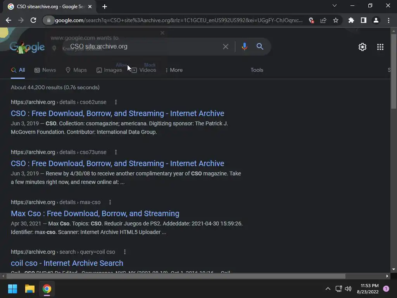This screenshot has width=397, height=298.
Task: Click the browser forward arrow
Action: click(21, 20)
